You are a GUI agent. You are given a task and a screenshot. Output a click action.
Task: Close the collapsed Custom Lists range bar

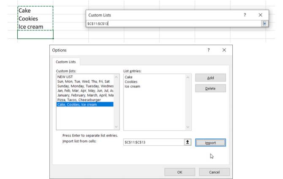tap(260, 15)
